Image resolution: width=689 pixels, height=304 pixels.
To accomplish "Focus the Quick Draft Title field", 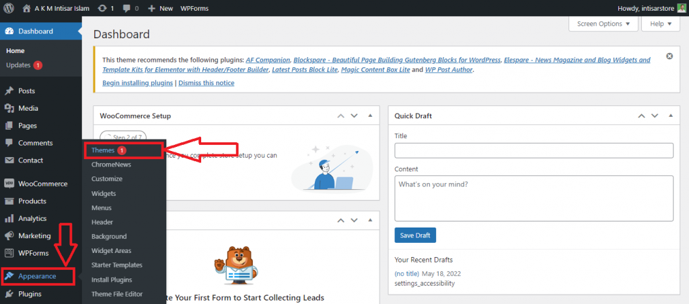I will pos(534,150).
